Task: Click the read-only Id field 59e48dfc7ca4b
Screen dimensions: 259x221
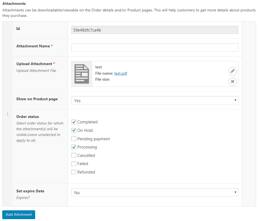Action: click(155, 30)
